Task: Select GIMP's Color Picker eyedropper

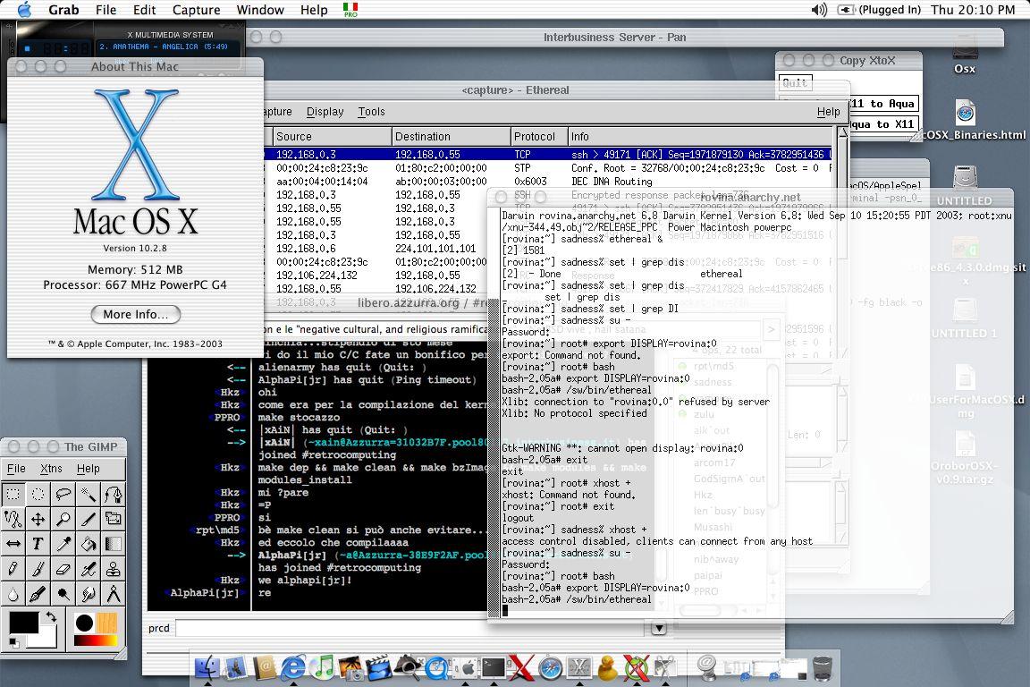Action: coord(63,545)
